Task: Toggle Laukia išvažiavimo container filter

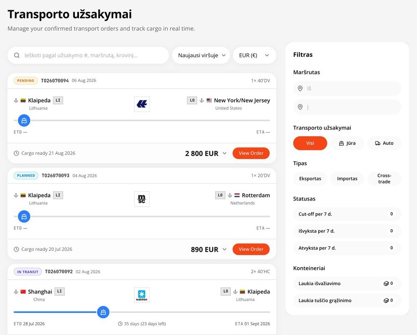Action: [x=347, y=283]
